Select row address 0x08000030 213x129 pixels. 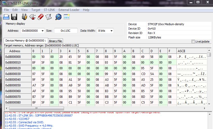tap(18, 74)
